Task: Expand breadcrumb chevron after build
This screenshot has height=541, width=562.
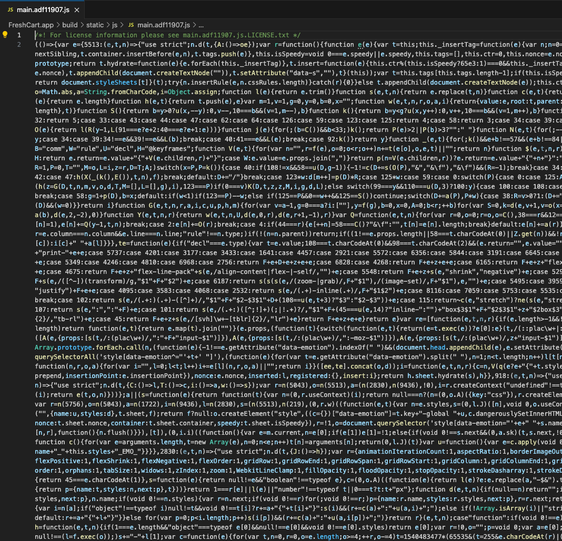Action: [82, 25]
